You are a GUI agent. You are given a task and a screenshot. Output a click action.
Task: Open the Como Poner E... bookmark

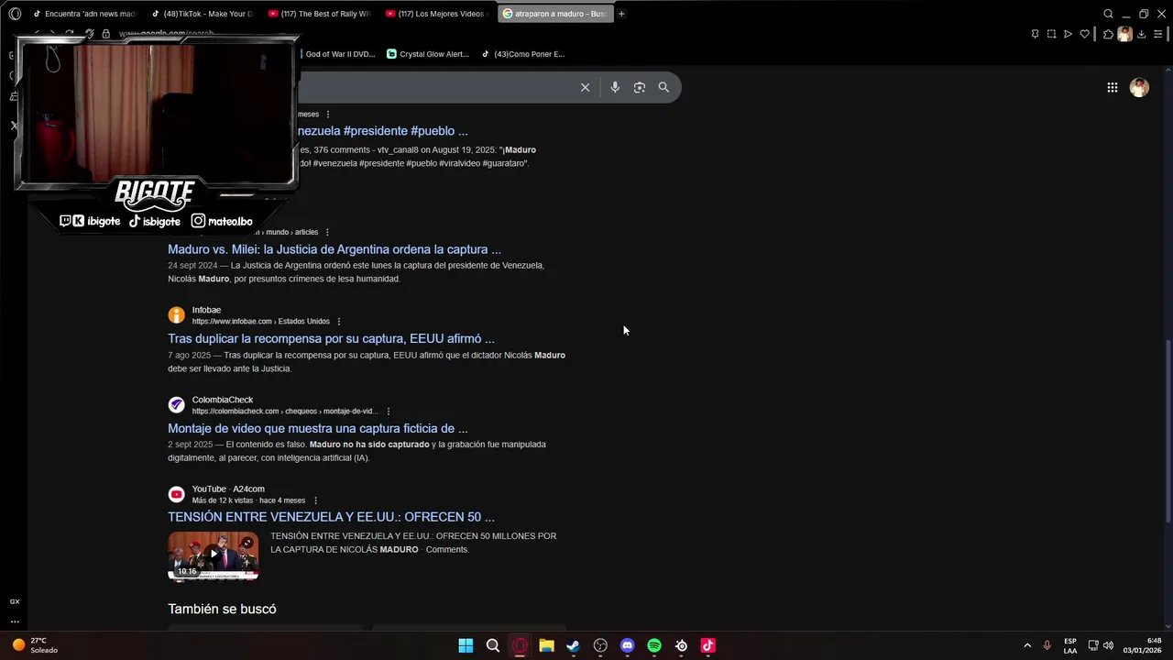523,54
